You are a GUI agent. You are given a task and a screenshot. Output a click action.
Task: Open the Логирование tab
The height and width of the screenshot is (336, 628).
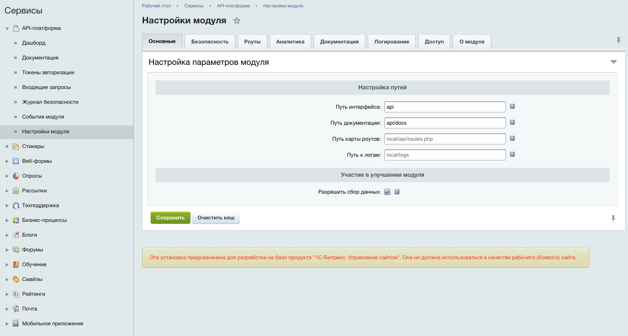[392, 42]
